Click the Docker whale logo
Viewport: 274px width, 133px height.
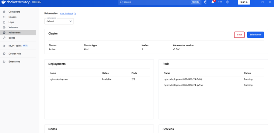pyautogui.click(x=4, y=2)
